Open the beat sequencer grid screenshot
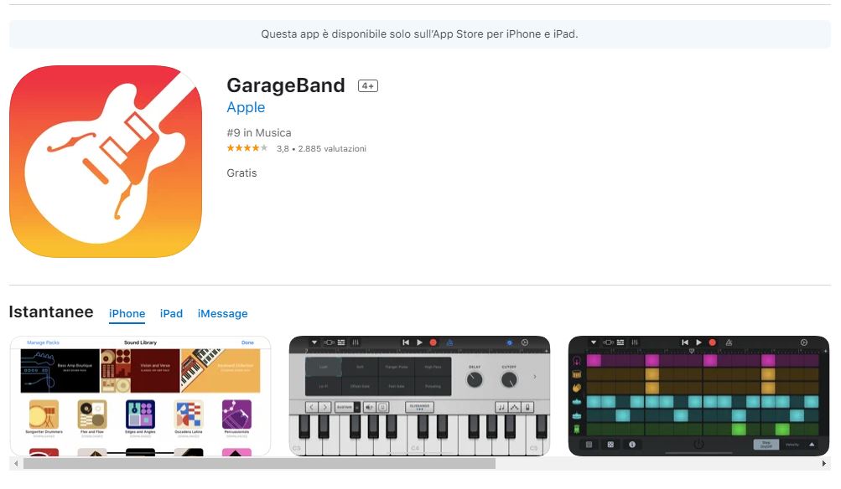Viewport: 841px width, 489px height. point(698,396)
